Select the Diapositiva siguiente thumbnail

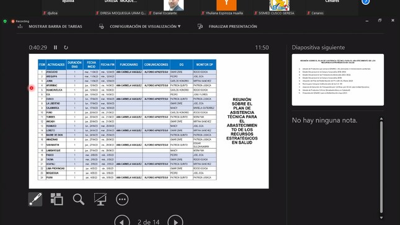click(x=338, y=79)
